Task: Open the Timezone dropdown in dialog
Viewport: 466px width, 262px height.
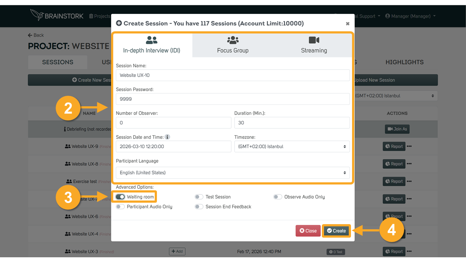Action: tap(292, 147)
